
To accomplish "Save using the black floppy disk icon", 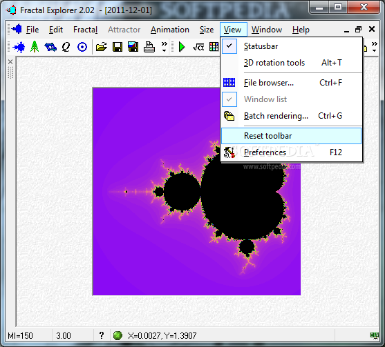I will coord(118,46).
